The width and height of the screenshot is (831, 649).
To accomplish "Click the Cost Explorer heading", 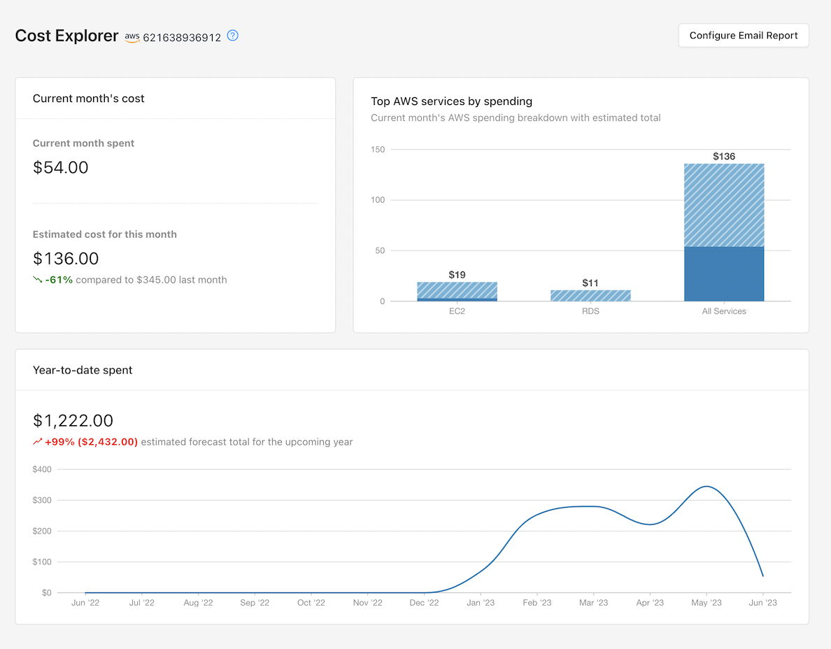I will (66, 36).
